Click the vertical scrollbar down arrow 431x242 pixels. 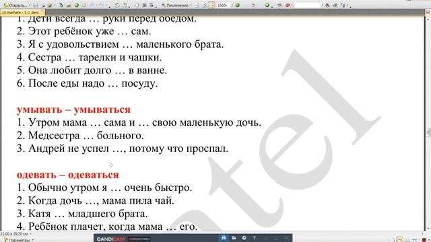click(x=428, y=229)
